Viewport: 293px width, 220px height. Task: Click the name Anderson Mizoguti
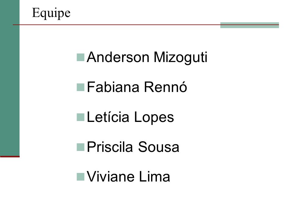click(147, 57)
